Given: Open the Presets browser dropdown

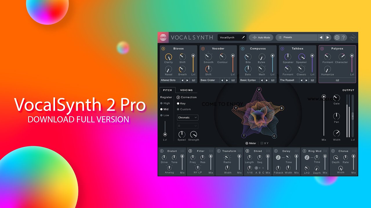Looking at the screenshot, I should coord(296,37).
